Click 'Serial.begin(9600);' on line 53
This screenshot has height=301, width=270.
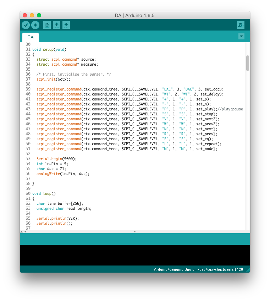57,159
